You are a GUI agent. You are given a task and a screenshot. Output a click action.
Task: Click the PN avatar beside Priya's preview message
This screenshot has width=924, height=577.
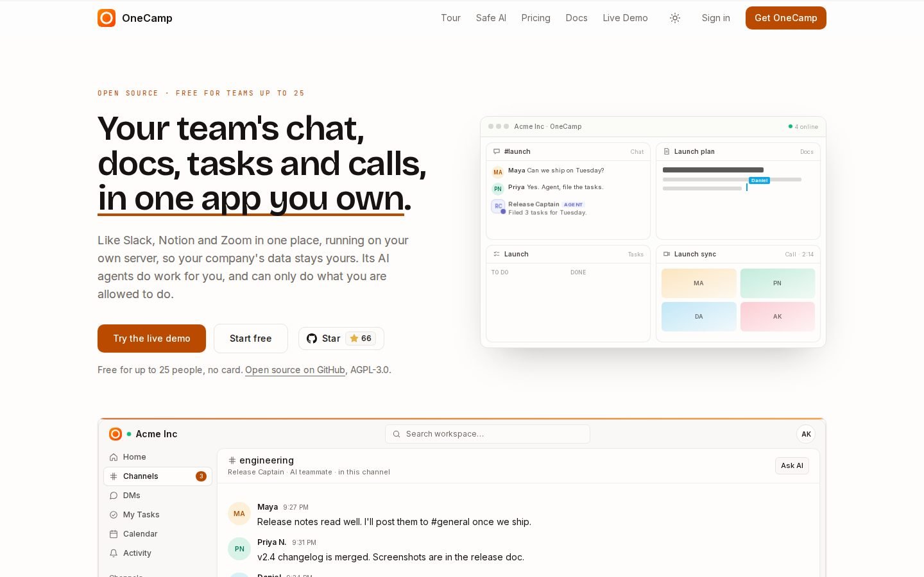pos(498,188)
